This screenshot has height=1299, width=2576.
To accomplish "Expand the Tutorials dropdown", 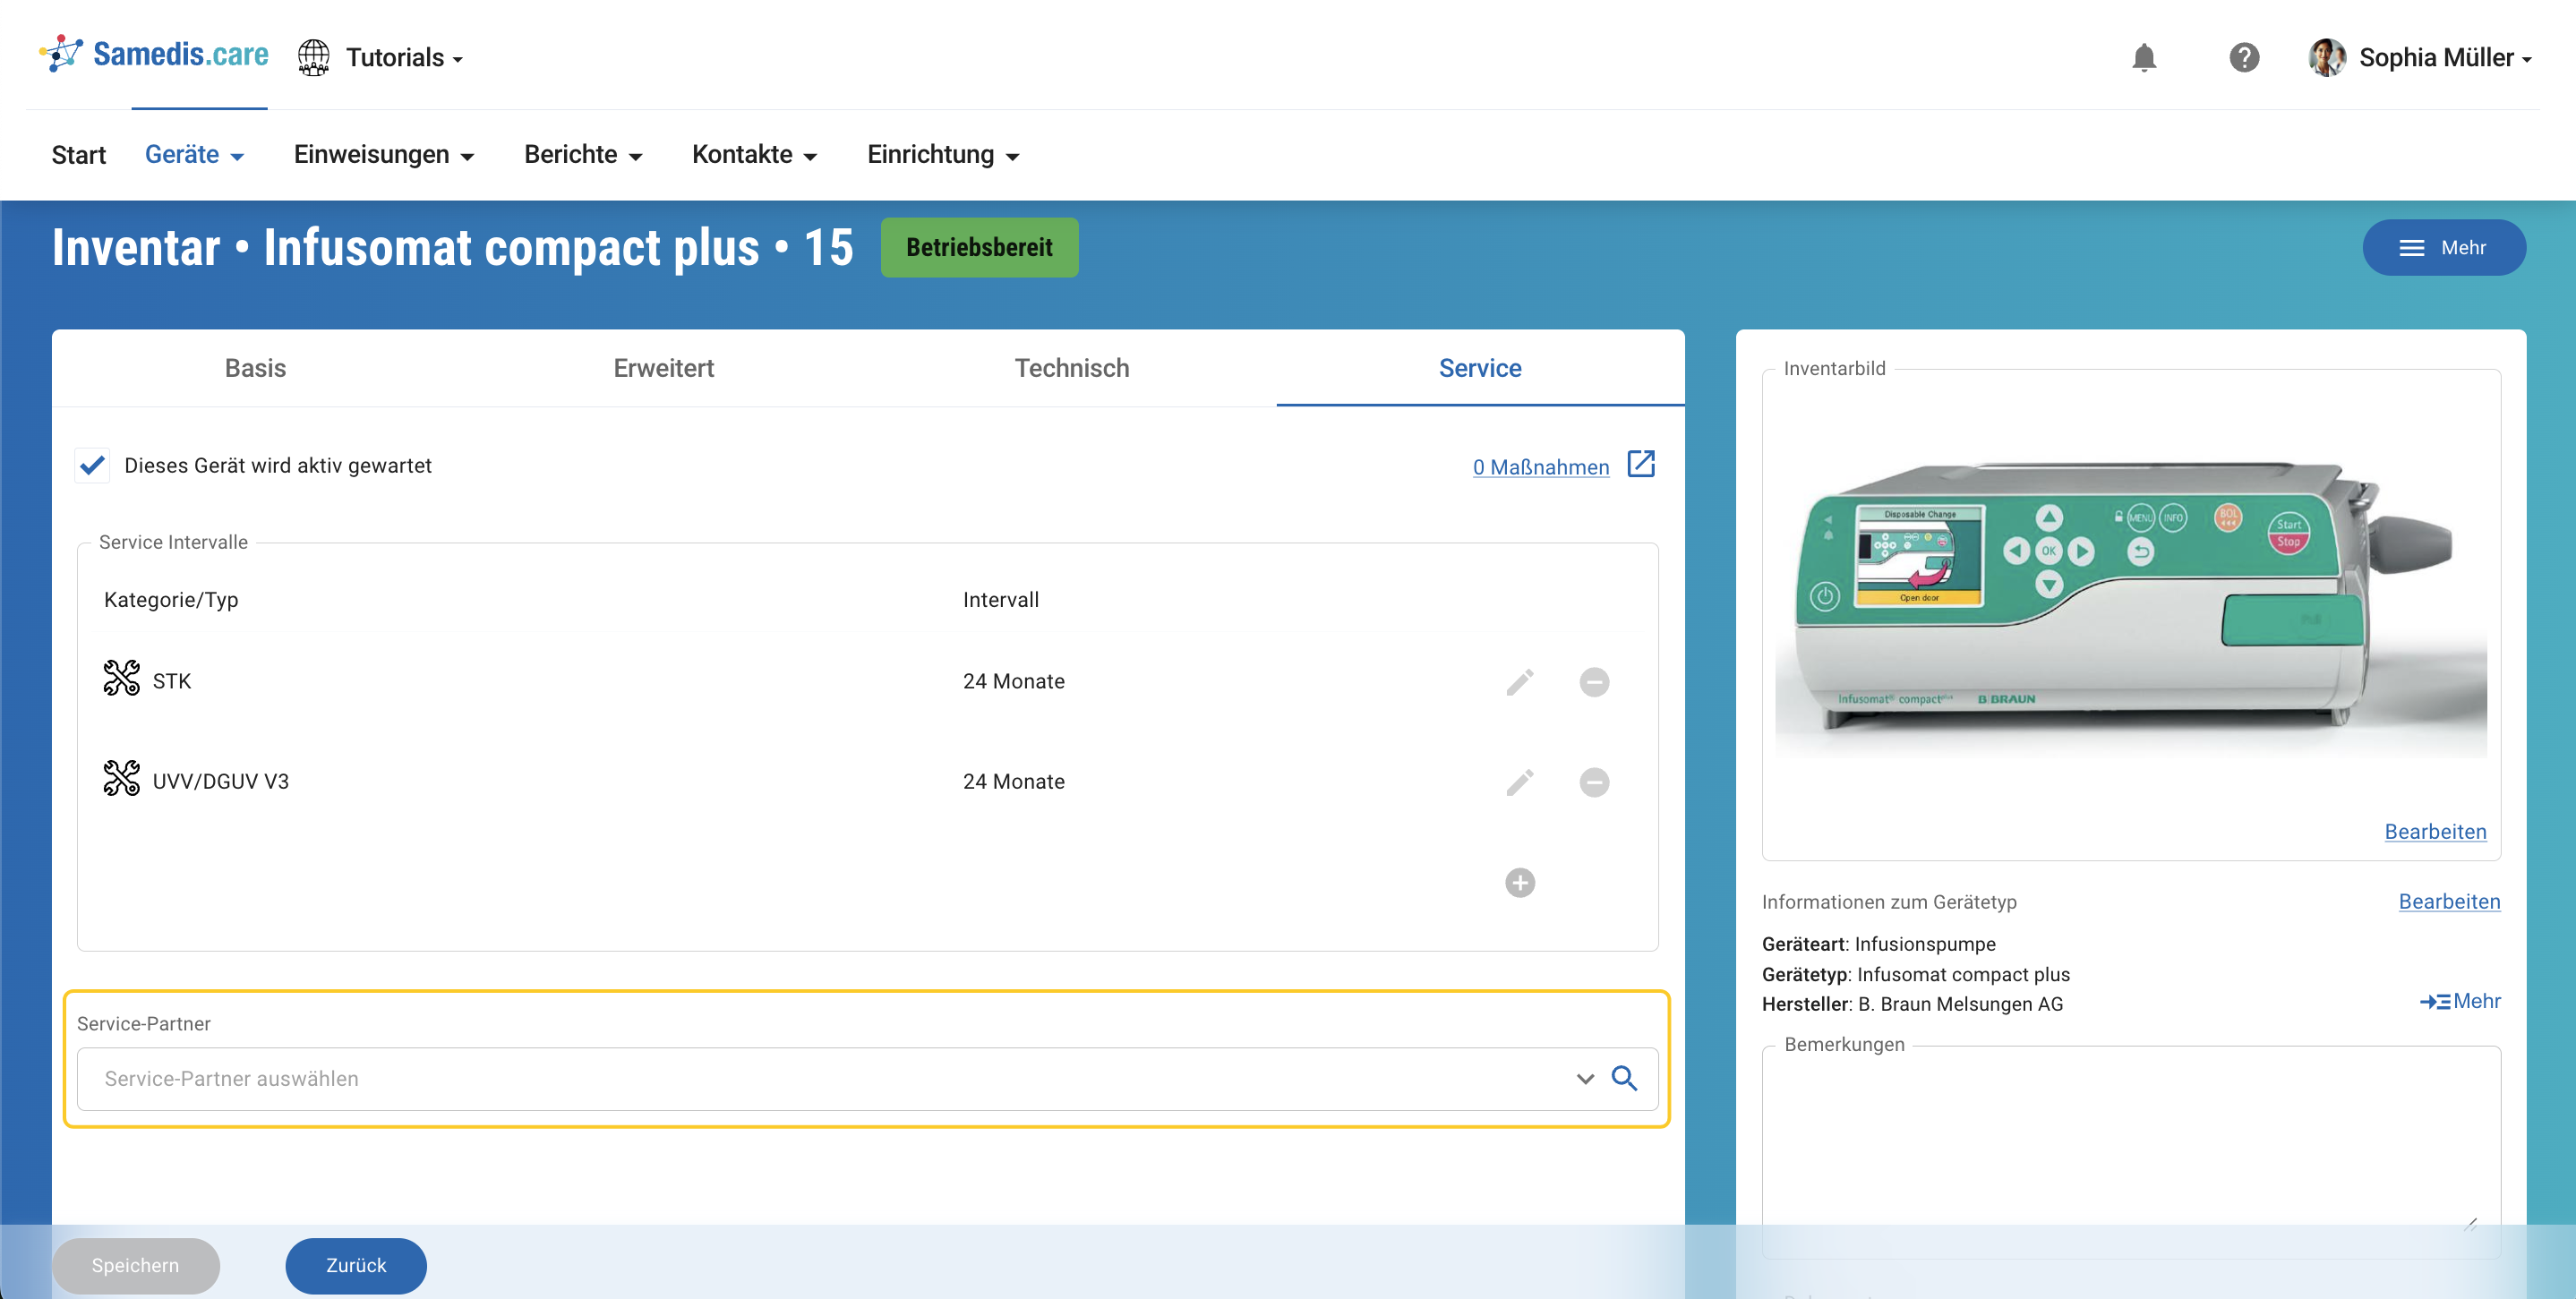I will 404,58.
